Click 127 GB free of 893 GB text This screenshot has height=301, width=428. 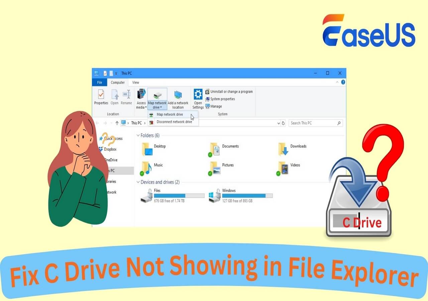[x=237, y=201]
